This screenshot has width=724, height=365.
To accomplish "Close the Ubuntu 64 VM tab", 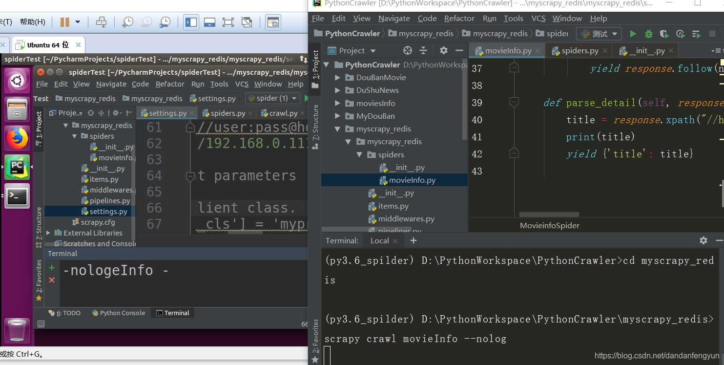I will pos(78,45).
